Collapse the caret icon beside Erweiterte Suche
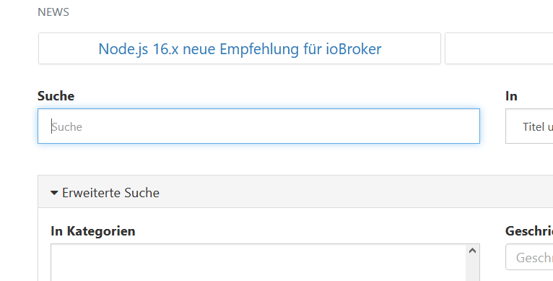Viewport: 553px width, 281px height. tap(54, 193)
